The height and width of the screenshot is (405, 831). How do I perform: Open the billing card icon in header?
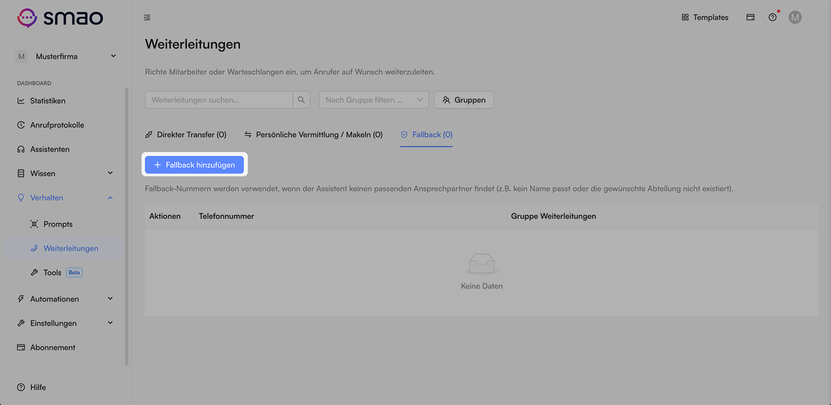click(750, 18)
